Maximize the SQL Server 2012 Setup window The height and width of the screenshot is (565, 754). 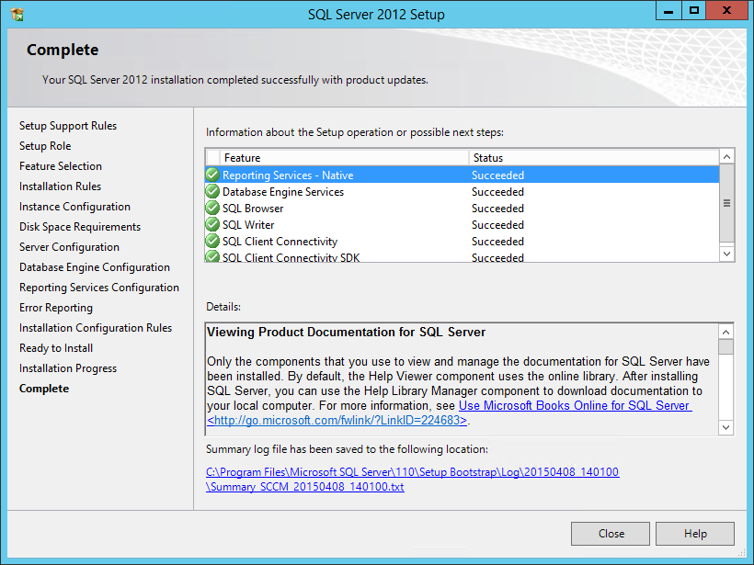click(x=694, y=11)
